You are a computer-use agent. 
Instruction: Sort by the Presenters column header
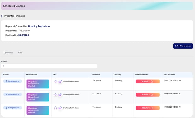(96, 75)
